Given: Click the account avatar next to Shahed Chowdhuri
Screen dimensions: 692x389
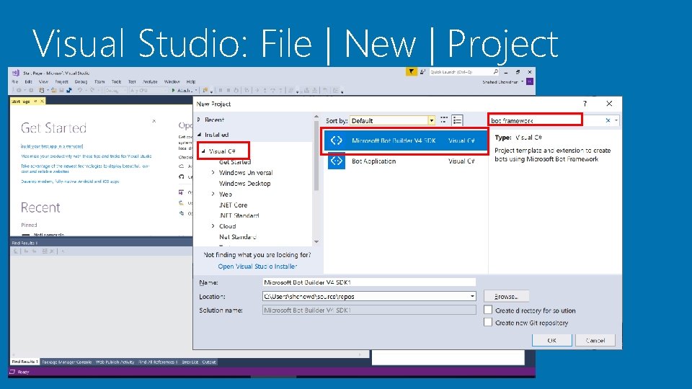Looking at the screenshot, I should pos(530,81).
